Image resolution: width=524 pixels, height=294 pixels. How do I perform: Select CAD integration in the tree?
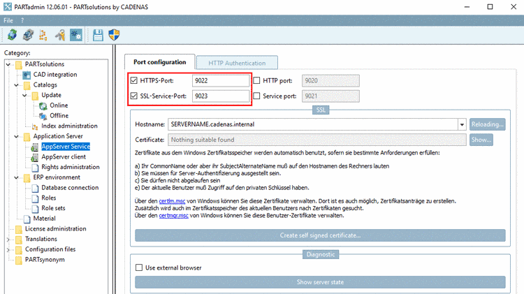tap(55, 75)
